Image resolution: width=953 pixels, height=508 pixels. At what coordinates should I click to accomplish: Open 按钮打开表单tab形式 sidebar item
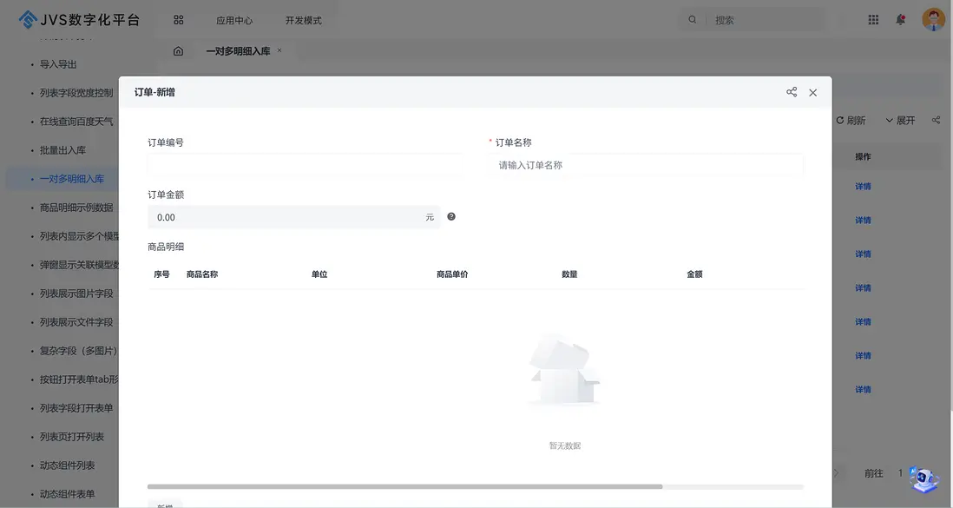click(79, 379)
